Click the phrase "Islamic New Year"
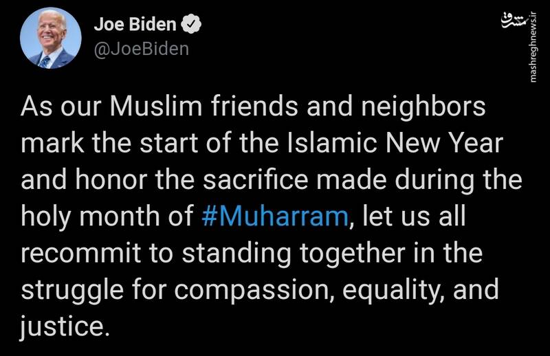 (396, 143)
